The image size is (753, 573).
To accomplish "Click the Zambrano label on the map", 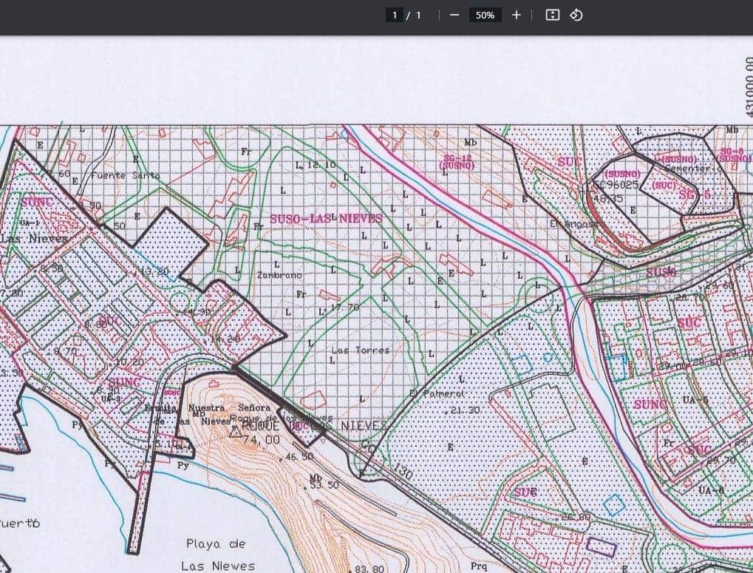I will pyautogui.click(x=279, y=274).
